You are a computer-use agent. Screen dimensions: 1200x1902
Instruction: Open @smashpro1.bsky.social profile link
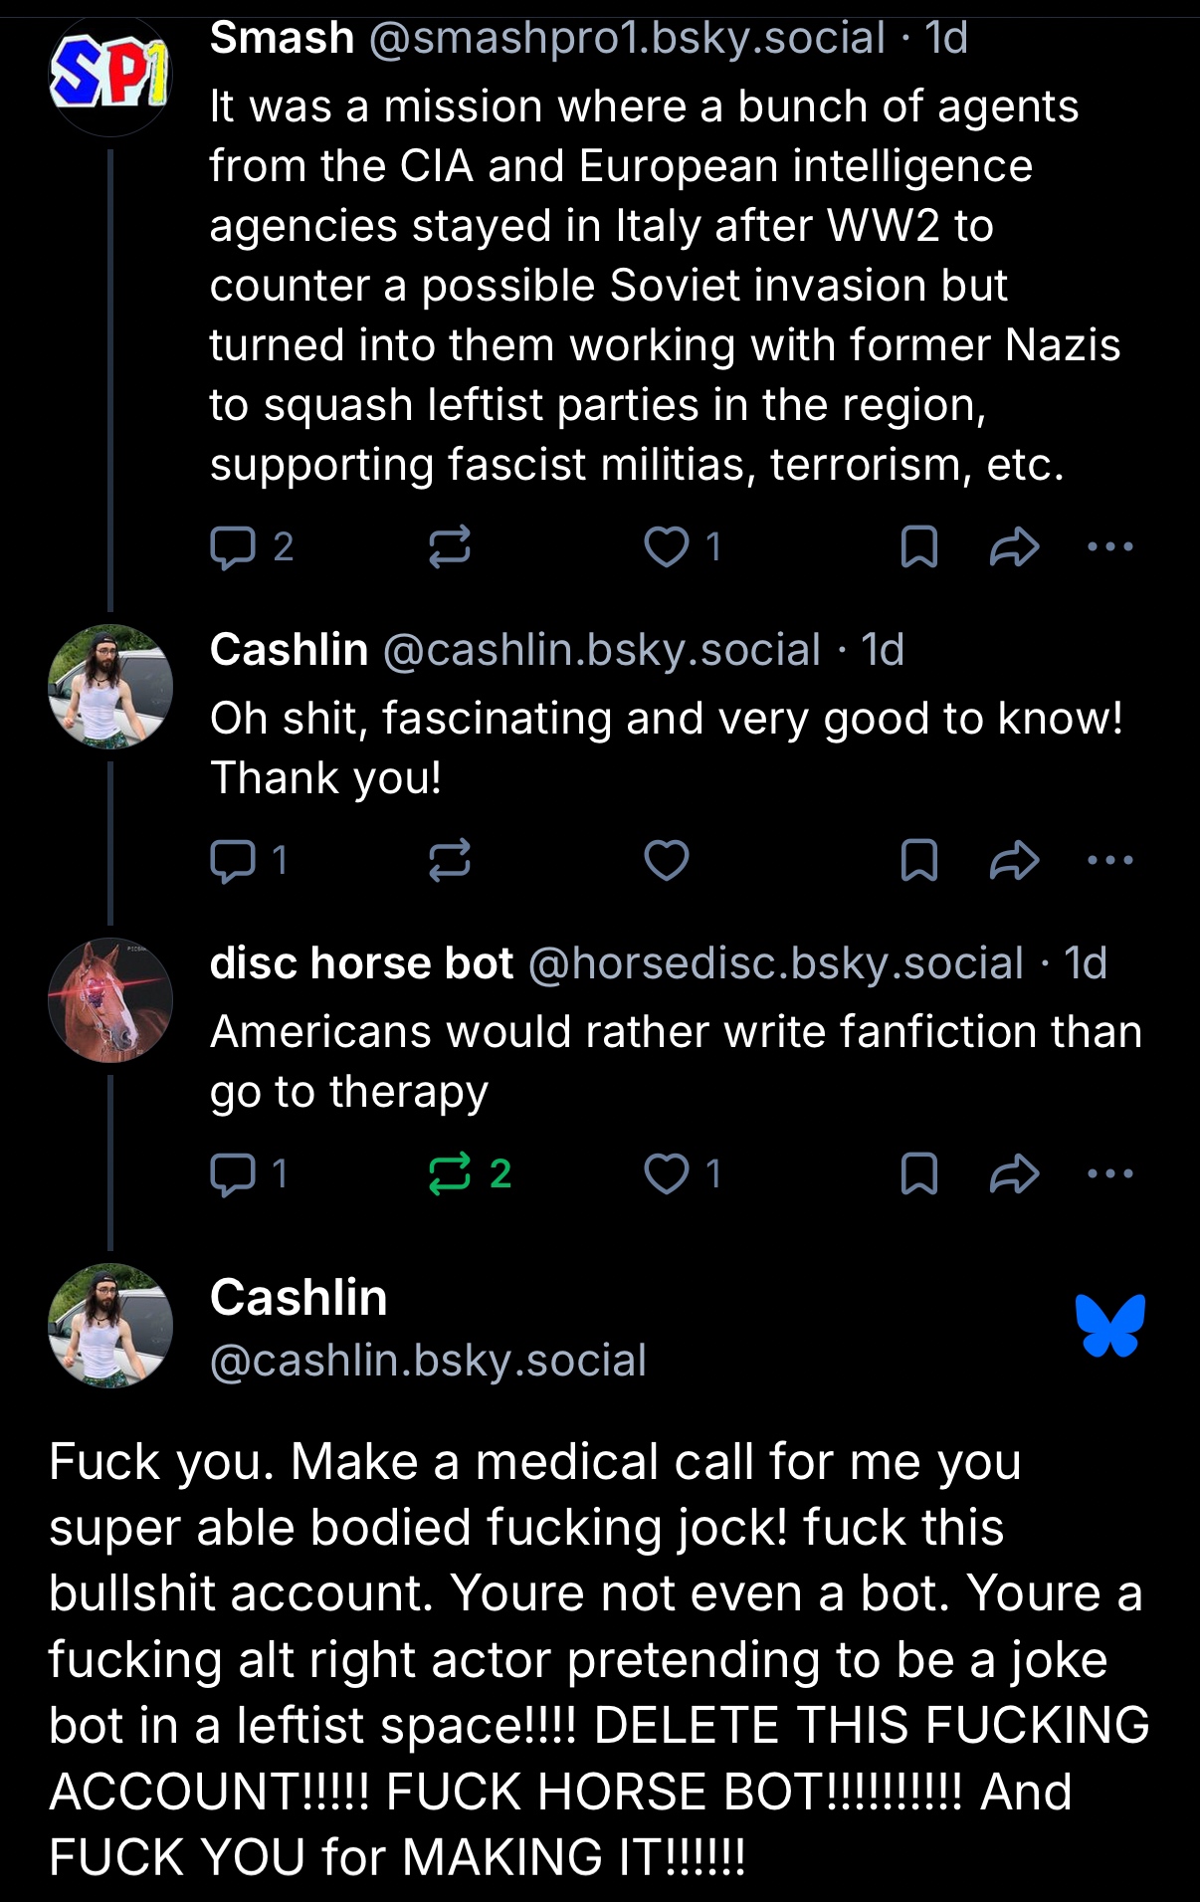click(x=626, y=39)
